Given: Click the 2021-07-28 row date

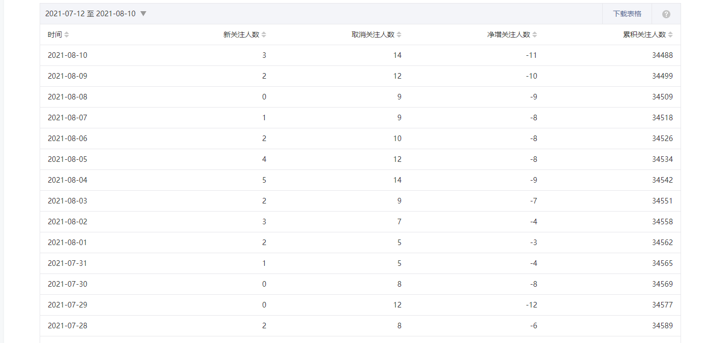Looking at the screenshot, I should (x=68, y=326).
